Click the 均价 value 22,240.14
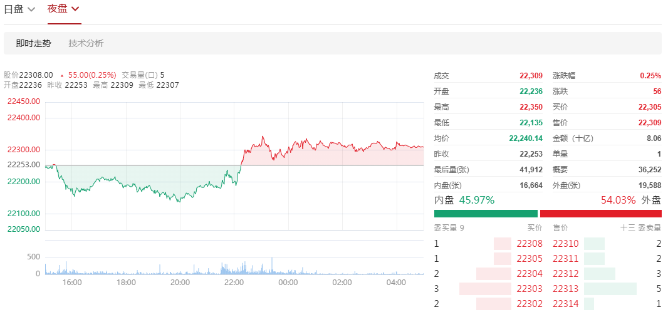Viewport: 668px width, 312px height. click(526, 138)
